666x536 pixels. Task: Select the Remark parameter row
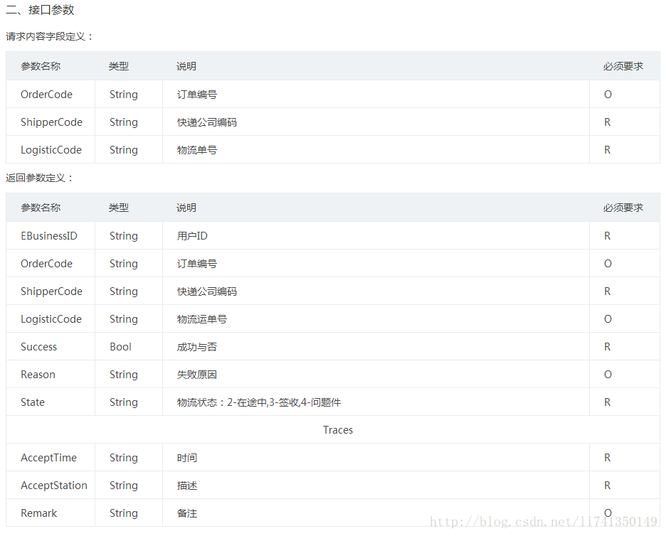[38, 513]
